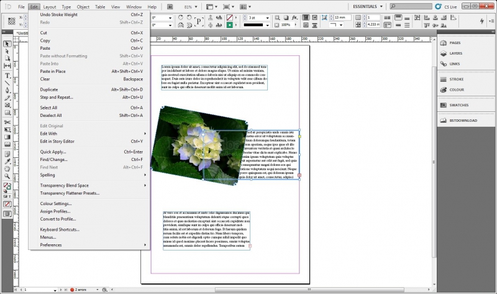Click the green fill colour swatch

[230, 25]
